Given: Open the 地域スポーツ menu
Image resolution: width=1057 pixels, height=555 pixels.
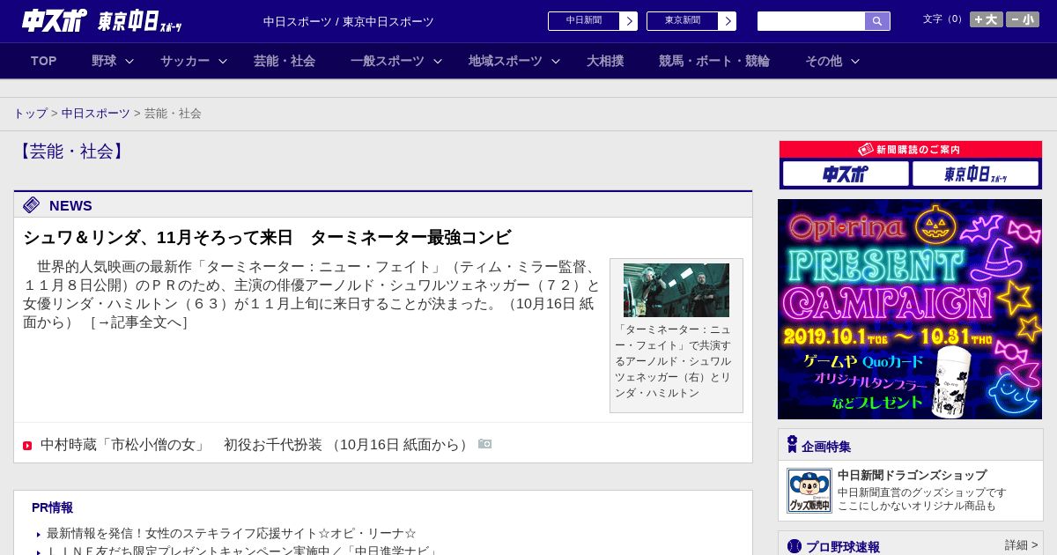Looking at the screenshot, I should 506,61.
